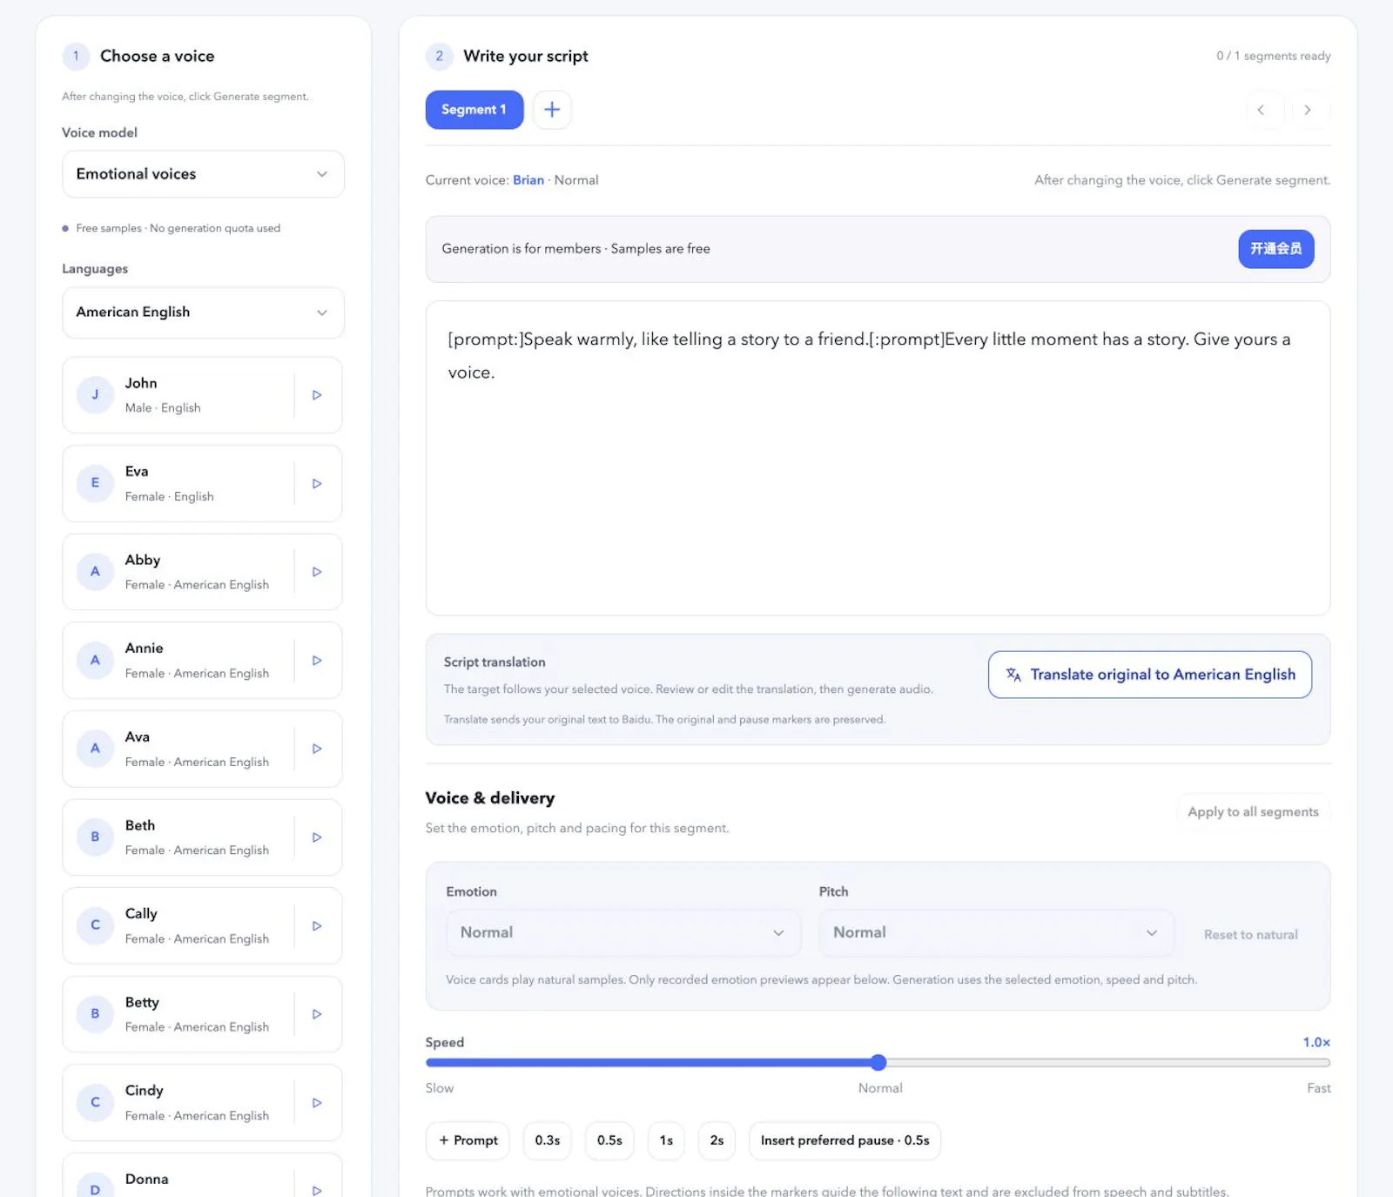Image resolution: width=1393 pixels, height=1197 pixels.
Task: Play Cally's voice sample
Action: 317,925
